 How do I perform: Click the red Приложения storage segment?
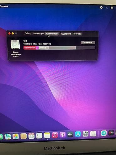tap(30, 48)
